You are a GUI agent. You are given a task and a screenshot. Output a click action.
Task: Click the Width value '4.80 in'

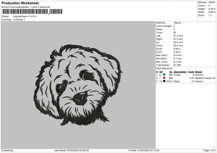pyautogui.click(x=212, y=12)
